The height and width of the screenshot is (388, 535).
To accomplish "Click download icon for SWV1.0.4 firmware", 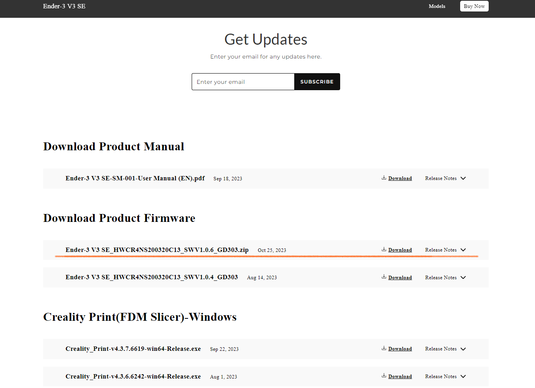I will click(384, 277).
